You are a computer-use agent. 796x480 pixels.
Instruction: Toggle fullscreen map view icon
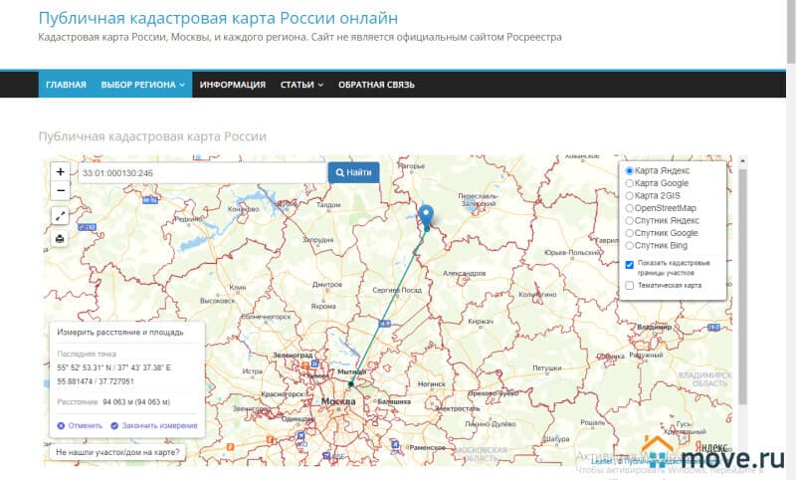(x=61, y=216)
